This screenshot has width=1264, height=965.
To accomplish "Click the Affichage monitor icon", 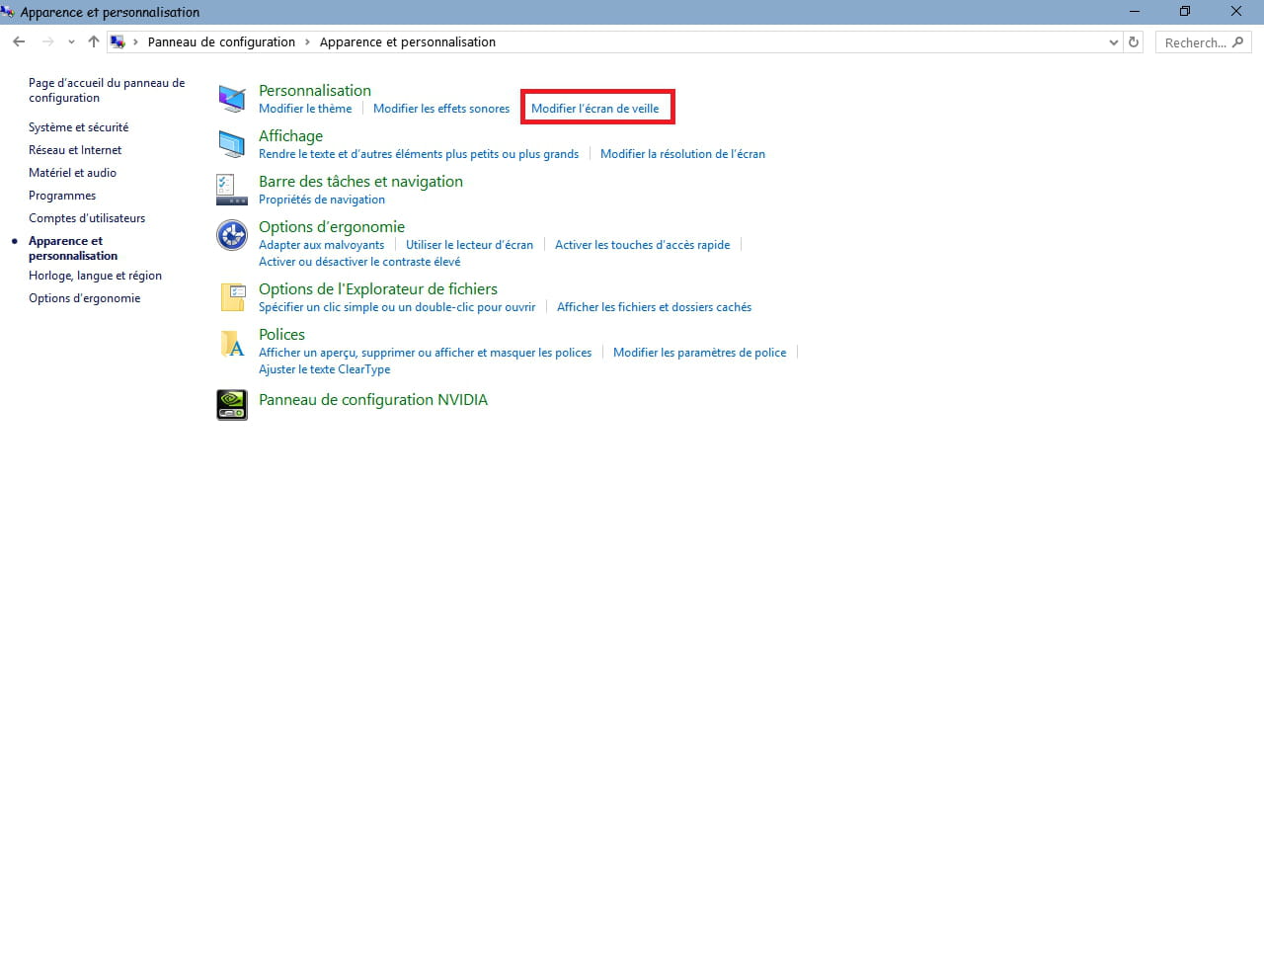I will click(232, 144).
